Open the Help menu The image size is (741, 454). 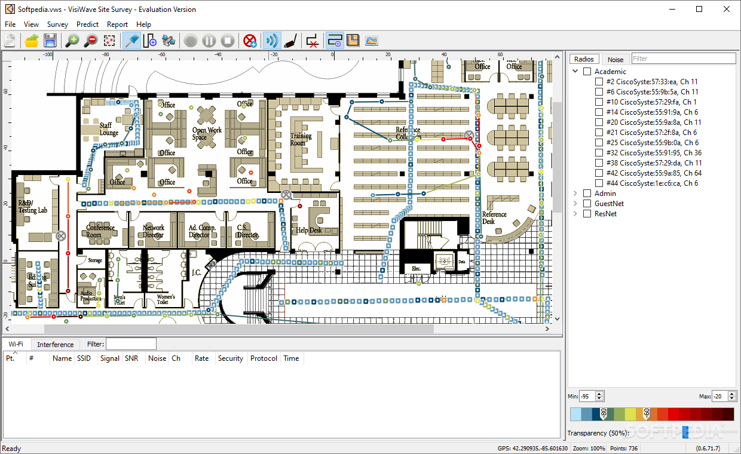[x=143, y=24]
